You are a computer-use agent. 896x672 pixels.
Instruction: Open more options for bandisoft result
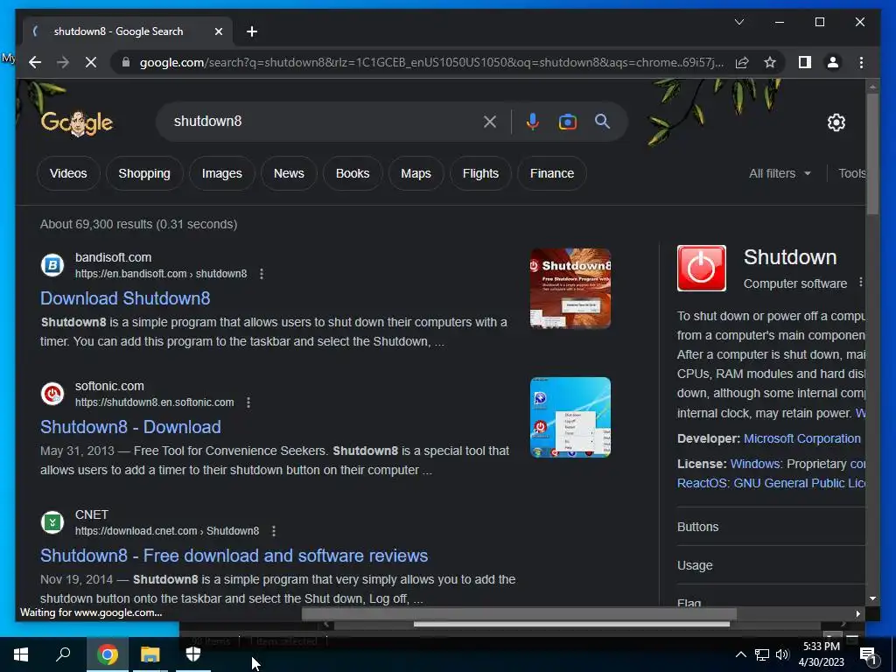pyautogui.click(x=261, y=274)
